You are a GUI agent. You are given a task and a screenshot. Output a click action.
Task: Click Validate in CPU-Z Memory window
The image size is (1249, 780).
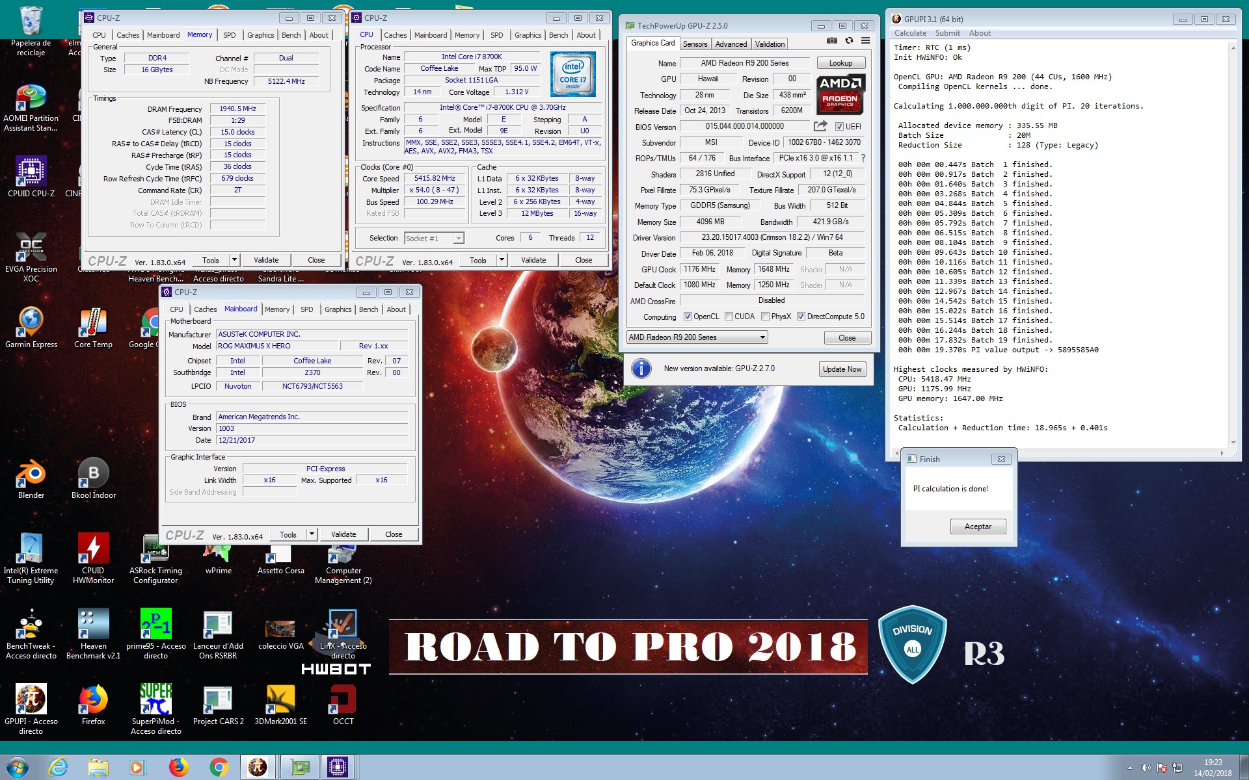point(266,260)
